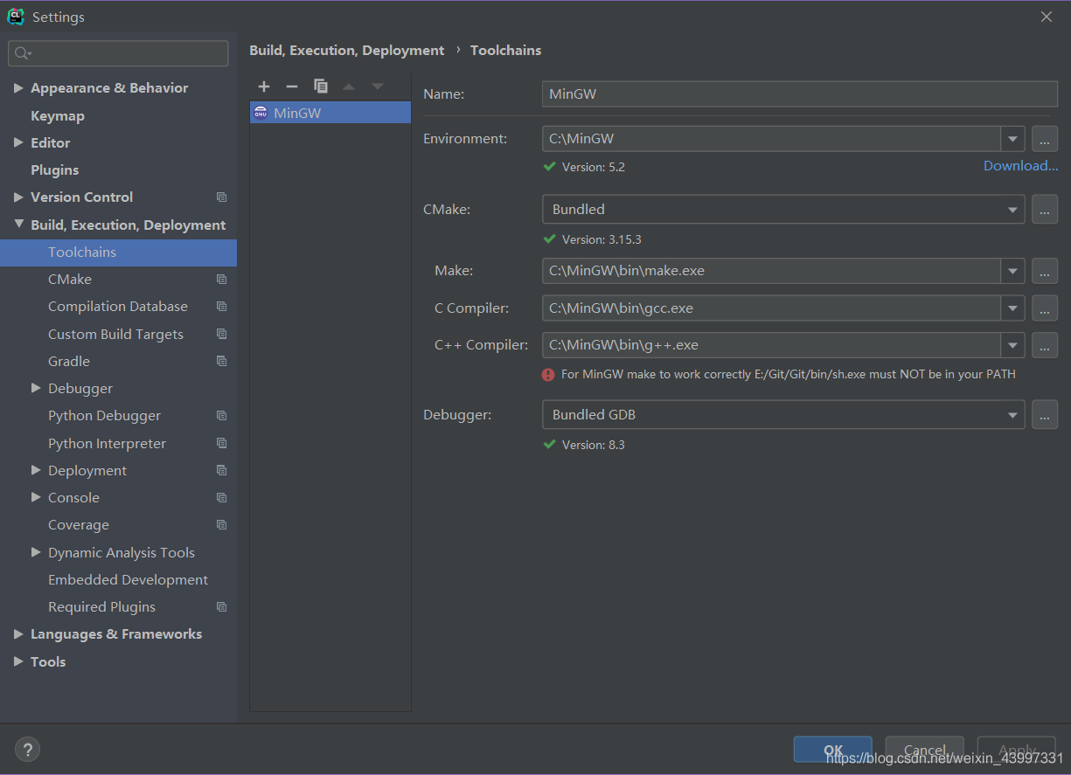Image resolution: width=1071 pixels, height=775 pixels.
Task: Click project-level icon beside Coverage
Action: 221,525
